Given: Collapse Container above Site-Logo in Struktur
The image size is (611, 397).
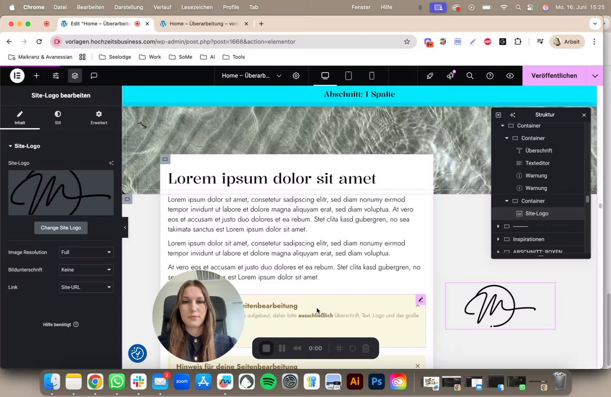Looking at the screenshot, I should [x=507, y=201].
